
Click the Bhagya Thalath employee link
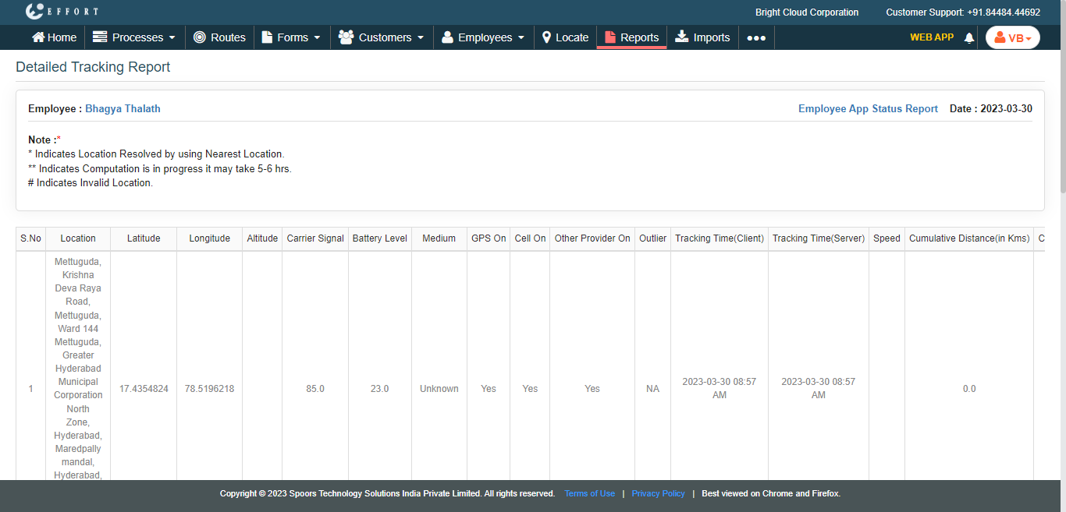123,109
